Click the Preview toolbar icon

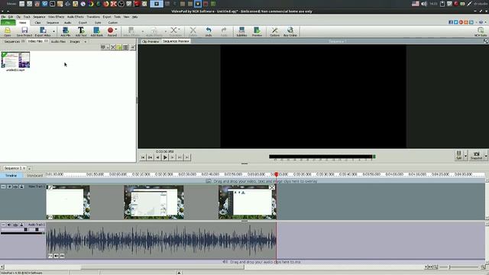click(x=257, y=31)
